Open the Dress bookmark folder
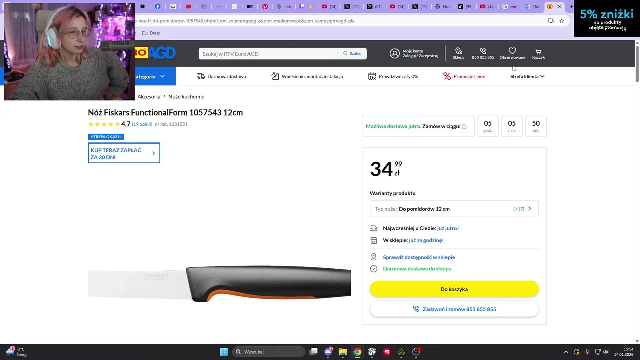 151,33
